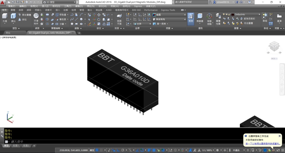Toggle transparency display in status bar
The width and height of the screenshot is (285, 153).
click(154, 150)
